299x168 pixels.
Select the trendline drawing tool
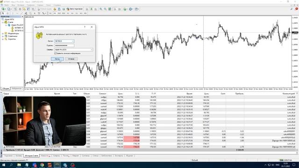tap(21, 14)
